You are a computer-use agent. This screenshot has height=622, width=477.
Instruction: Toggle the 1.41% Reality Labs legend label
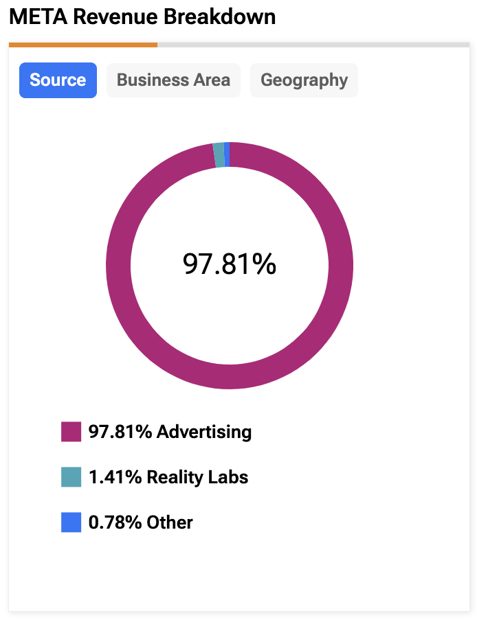[x=168, y=477]
